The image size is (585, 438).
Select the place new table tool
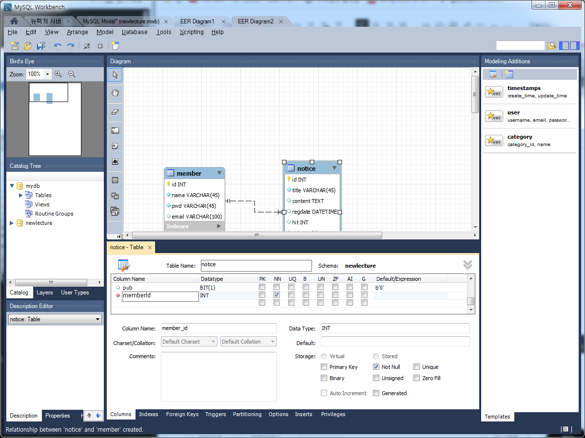[115, 180]
